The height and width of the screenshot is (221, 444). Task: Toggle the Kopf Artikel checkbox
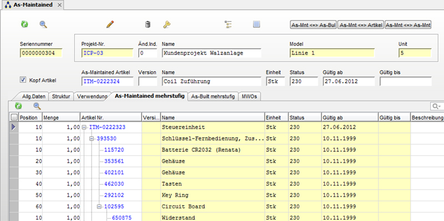pyautogui.click(x=23, y=80)
